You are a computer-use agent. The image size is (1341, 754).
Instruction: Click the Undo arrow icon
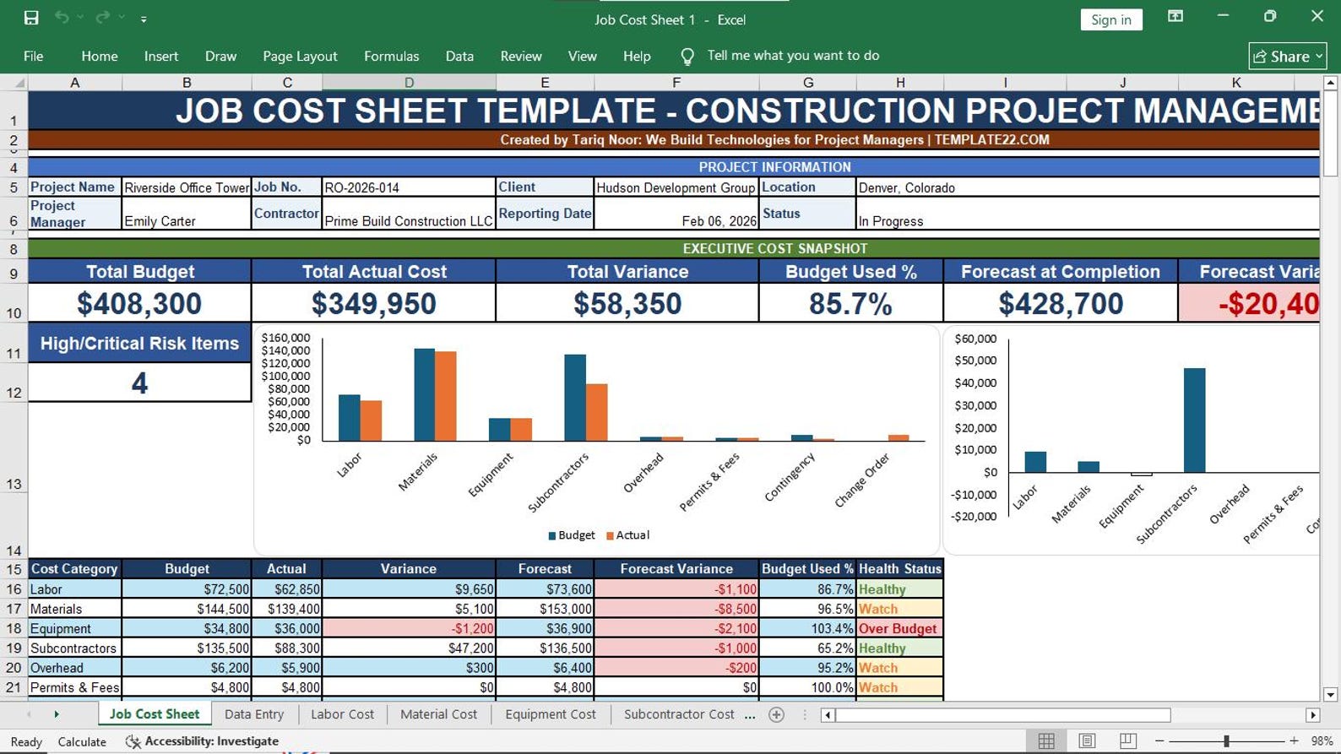(x=62, y=18)
